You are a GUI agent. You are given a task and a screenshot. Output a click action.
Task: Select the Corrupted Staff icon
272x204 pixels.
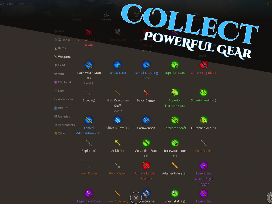175,120
